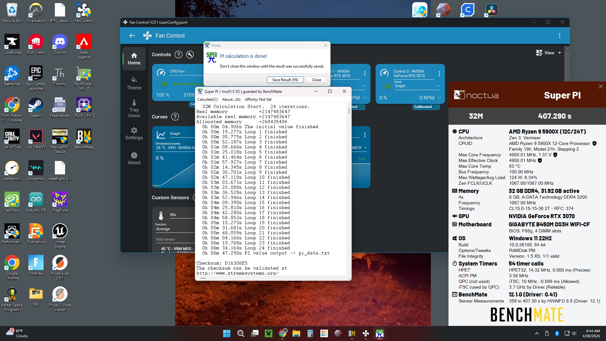Click the BenchMate BM icon on taskbar
The width and height of the screenshot is (606, 341).
352,333
